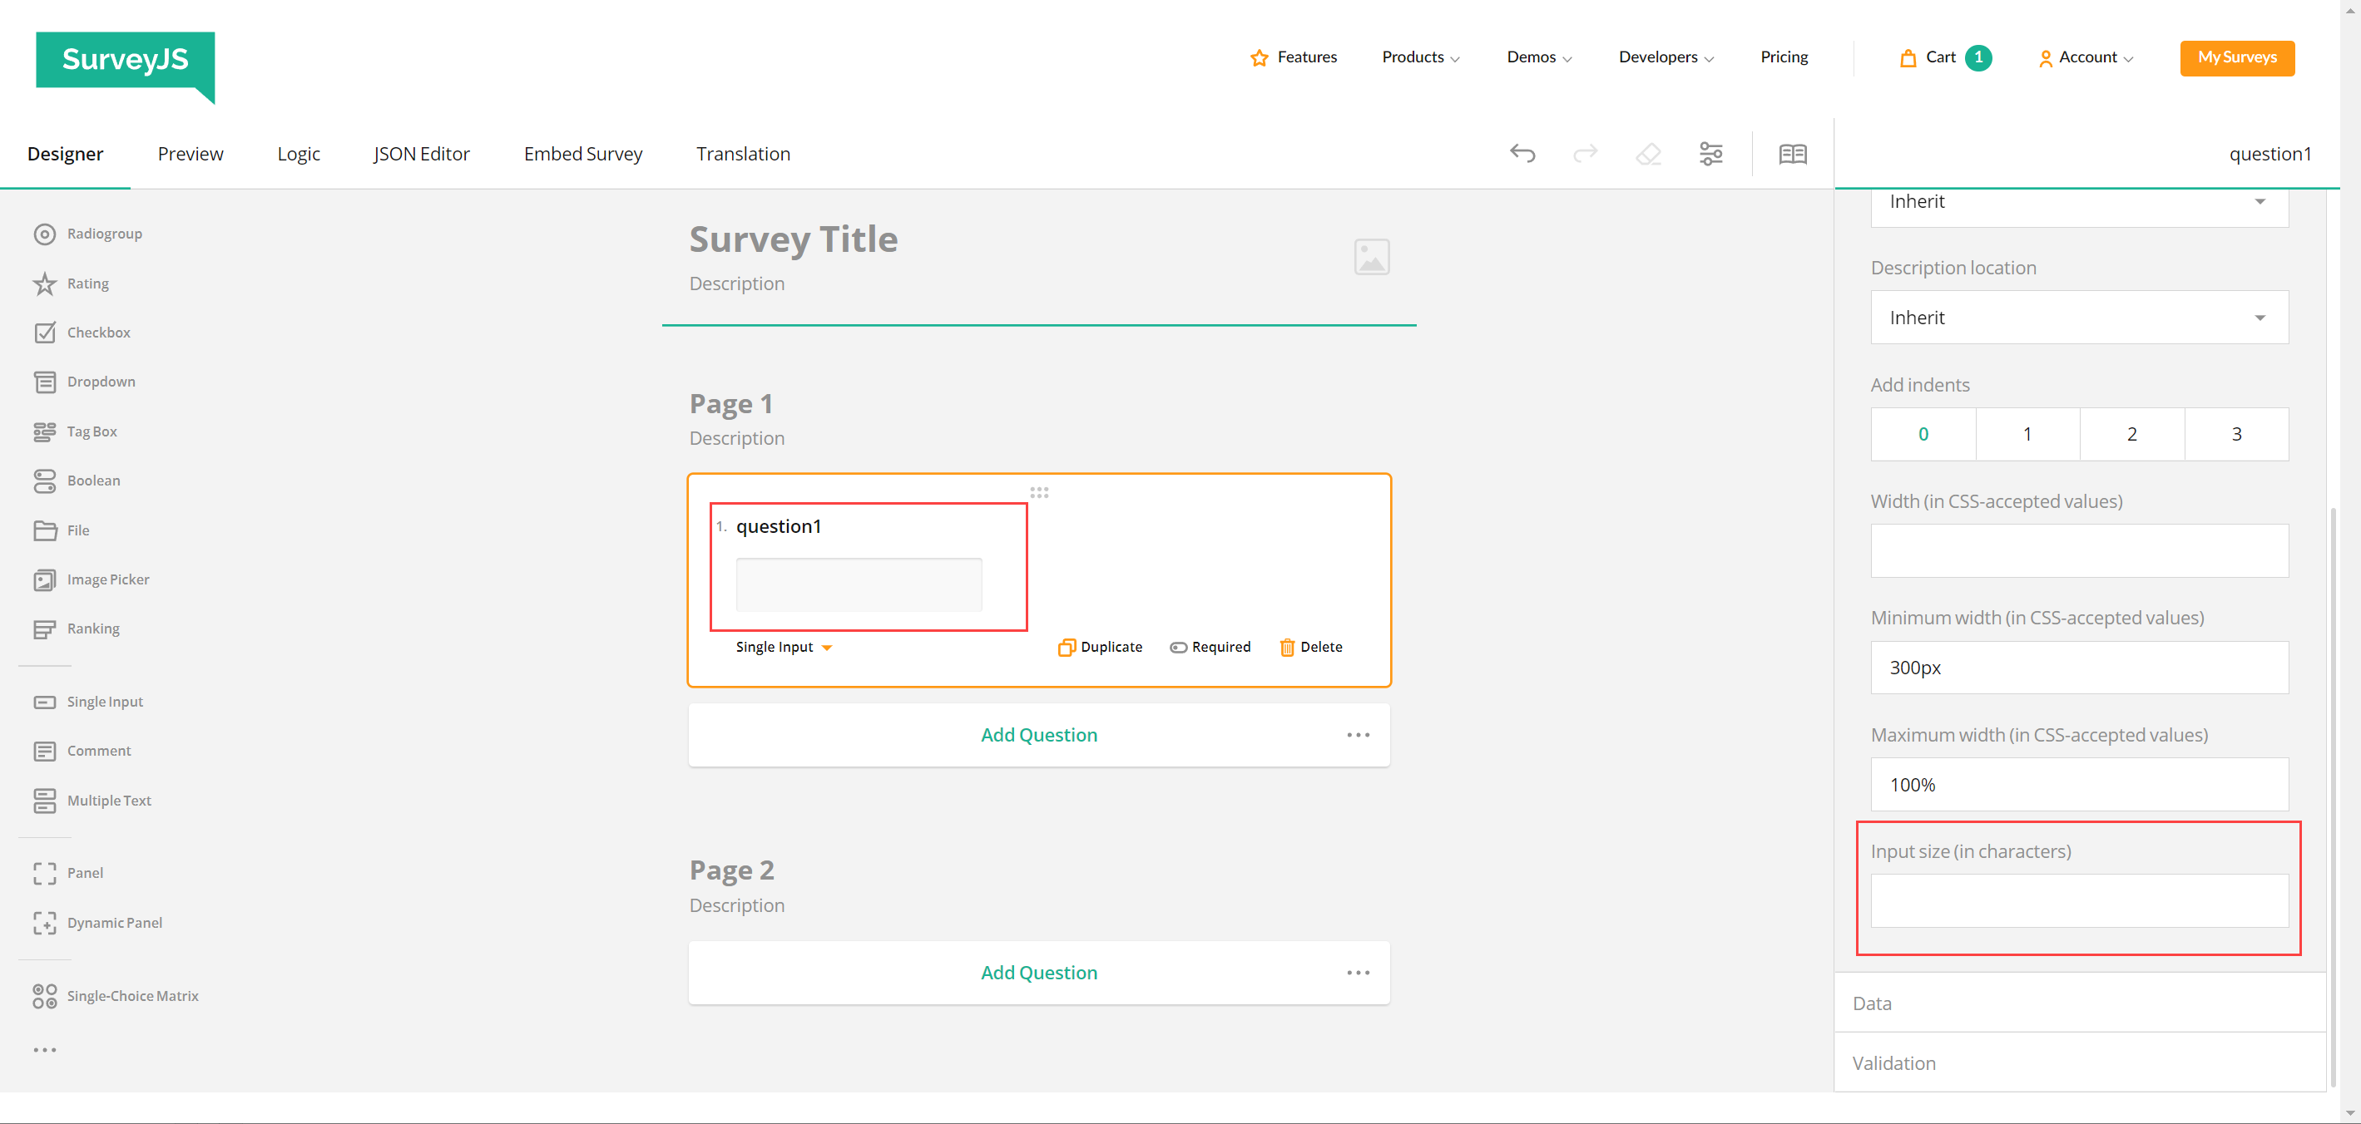The height and width of the screenshot is (1124, 2361).
Task: Toggle the property grid panel via the book icon
Action: 1793,153
